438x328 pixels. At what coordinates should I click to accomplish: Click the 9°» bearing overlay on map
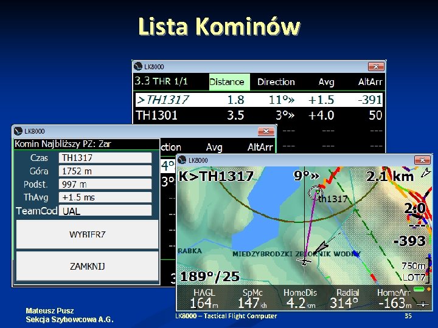click(x=306, y=176)
